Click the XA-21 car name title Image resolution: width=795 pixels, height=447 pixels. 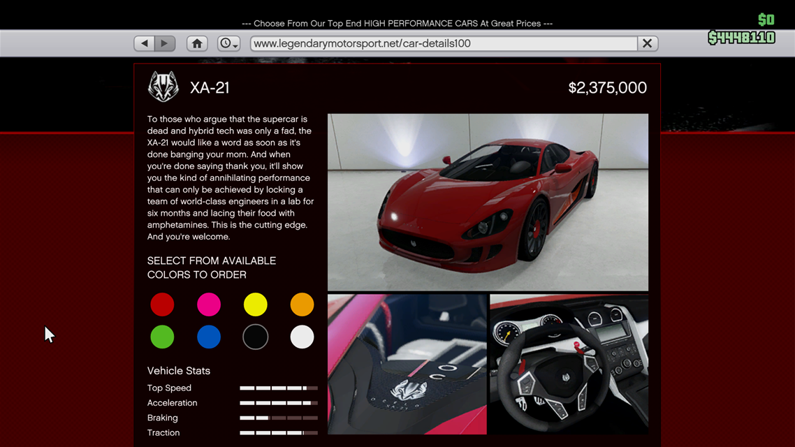click(210, 88)
